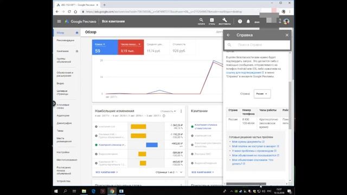
Task: Open Объявления и расширения in sidebar
Action: (65, 74)
